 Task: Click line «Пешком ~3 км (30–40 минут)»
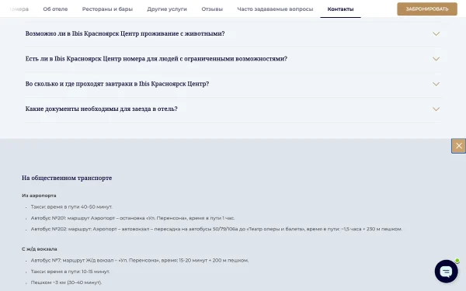66,282
